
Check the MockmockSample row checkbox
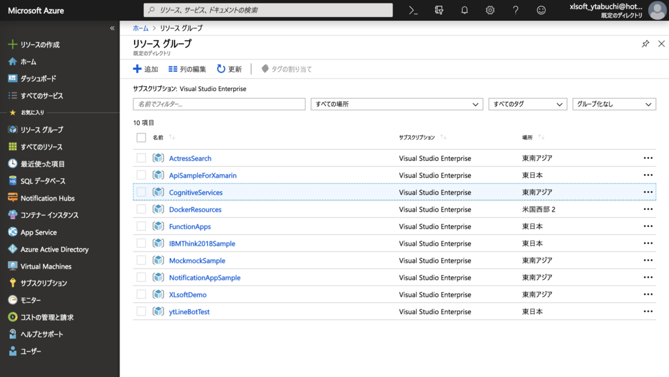point(141,261)
